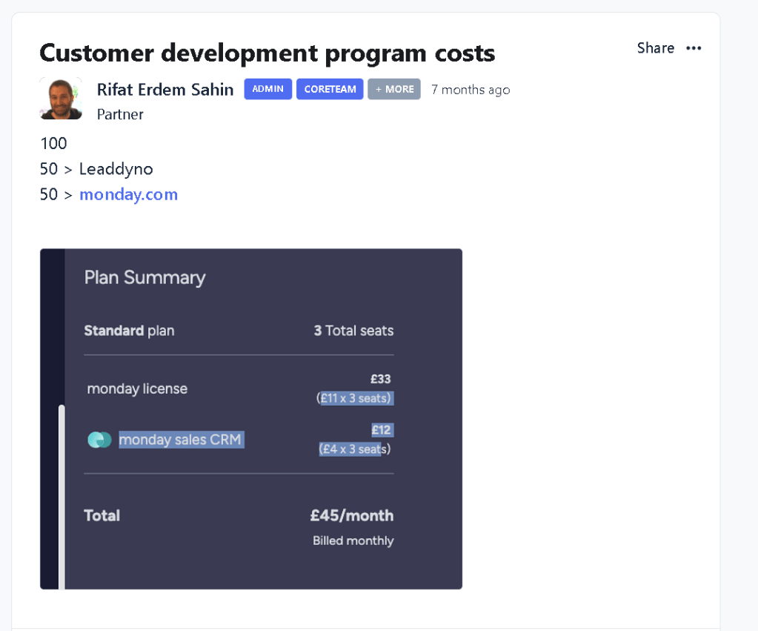Open Rifat Erdem Sahin's profile picture
The width and height of the screenshot is (758, 631).
point(61,99)
